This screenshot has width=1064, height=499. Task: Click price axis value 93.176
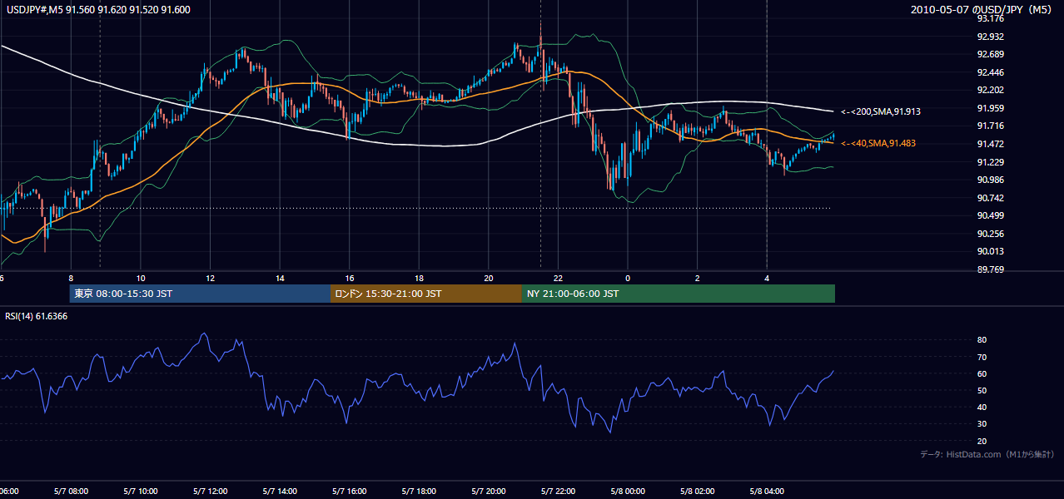(990, 18)
